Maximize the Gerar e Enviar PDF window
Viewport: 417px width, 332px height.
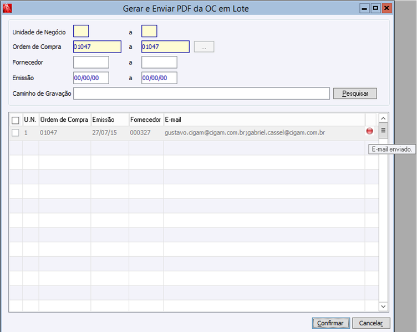pos(375,8)
